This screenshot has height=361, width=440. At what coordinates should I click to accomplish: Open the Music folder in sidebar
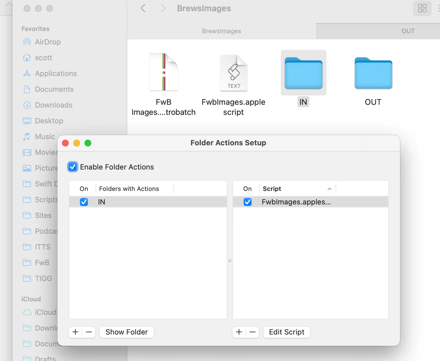pos(45,137)
